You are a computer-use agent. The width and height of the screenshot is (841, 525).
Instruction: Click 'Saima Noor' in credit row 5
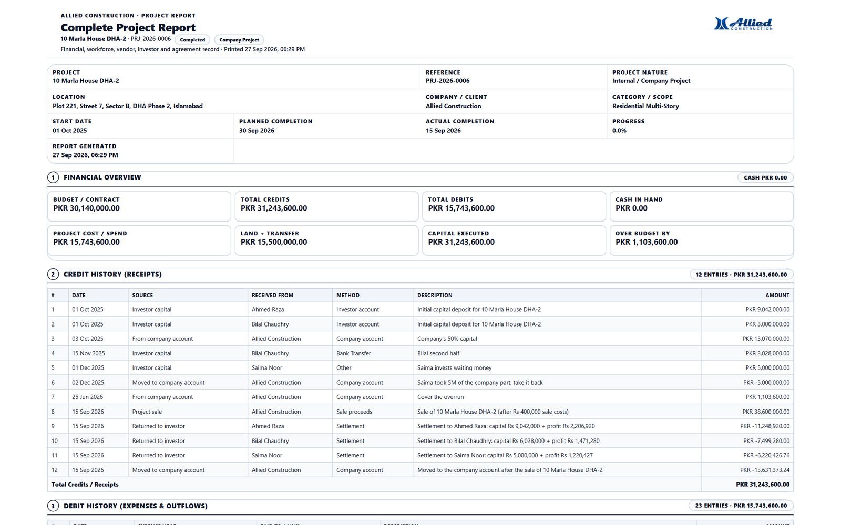tap(267, 368)
